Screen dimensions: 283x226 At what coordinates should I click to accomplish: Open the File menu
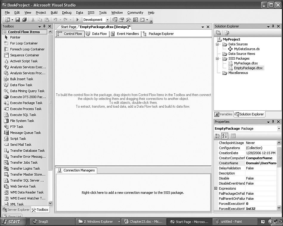click(x=7, y=13)
